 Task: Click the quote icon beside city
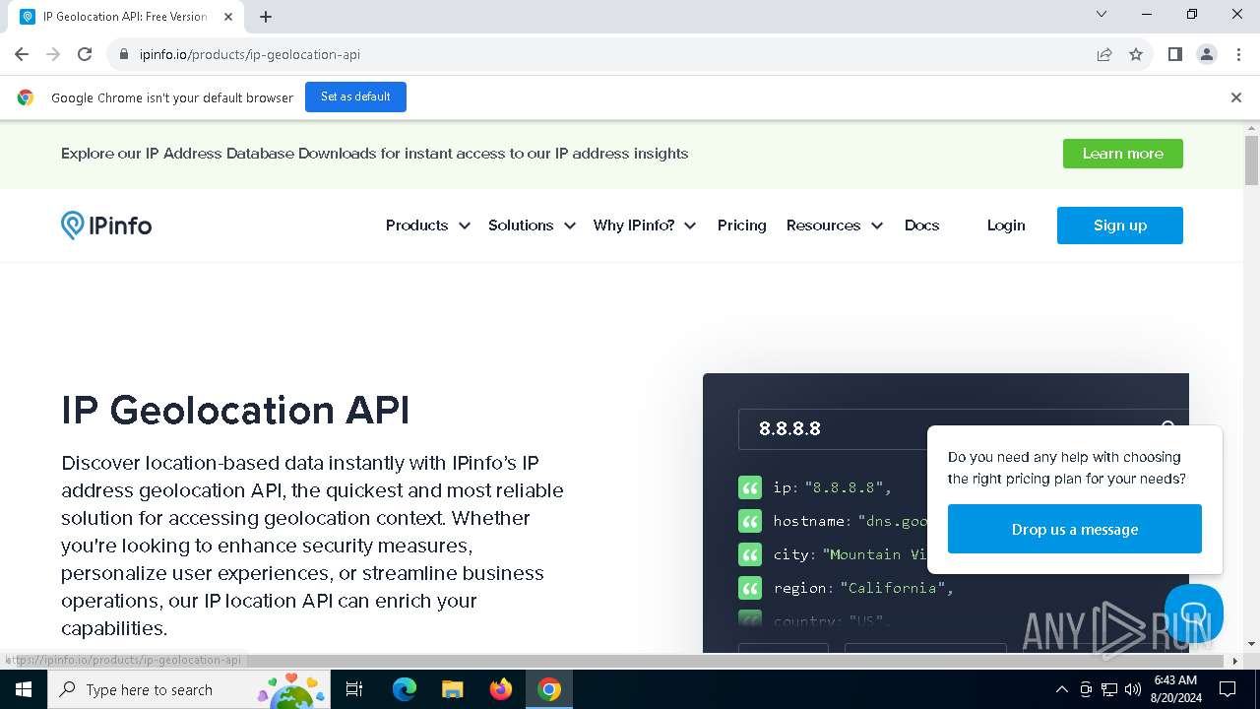tap(750, 554)
